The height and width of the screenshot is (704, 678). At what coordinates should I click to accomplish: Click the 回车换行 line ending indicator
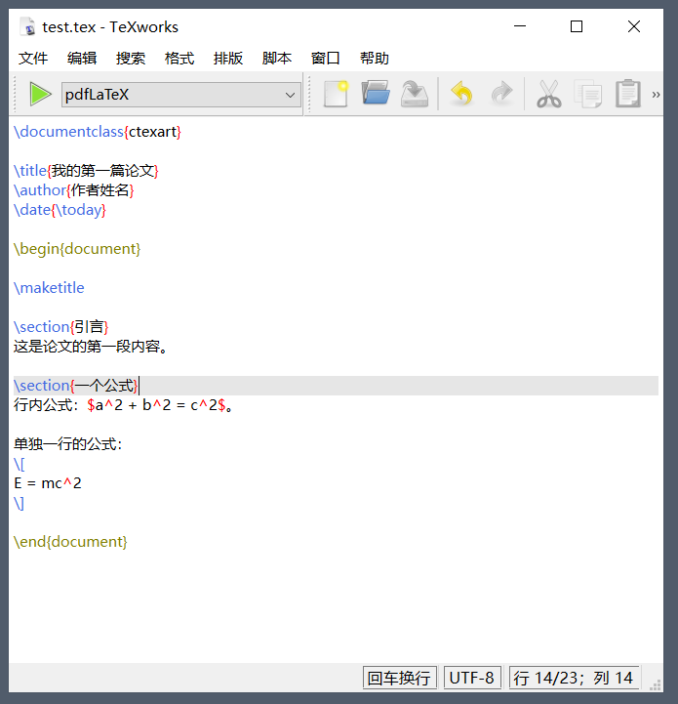coord(399,678)
